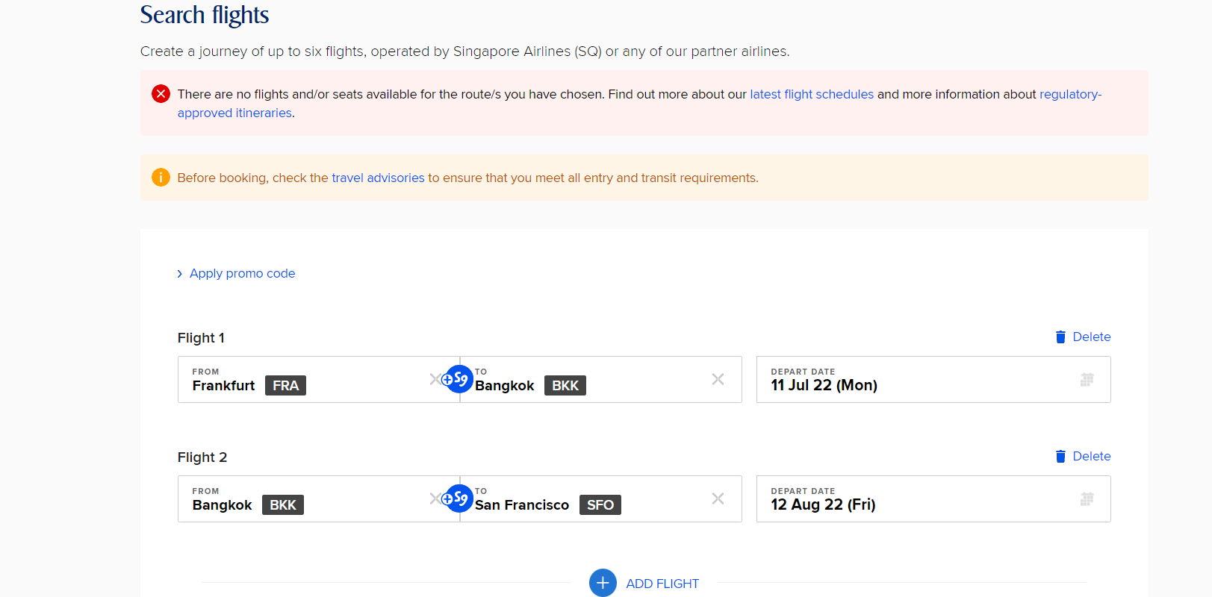Clear Bangkok destination in Flight 1
Screen dimensions: 1212x597
[718, 379]
